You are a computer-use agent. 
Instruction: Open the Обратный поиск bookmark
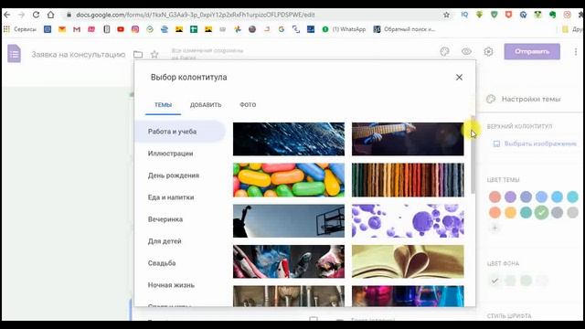(x=404, y=29)
